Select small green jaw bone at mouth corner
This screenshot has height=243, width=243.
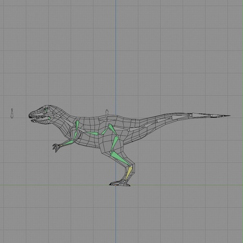coord(49,118)
